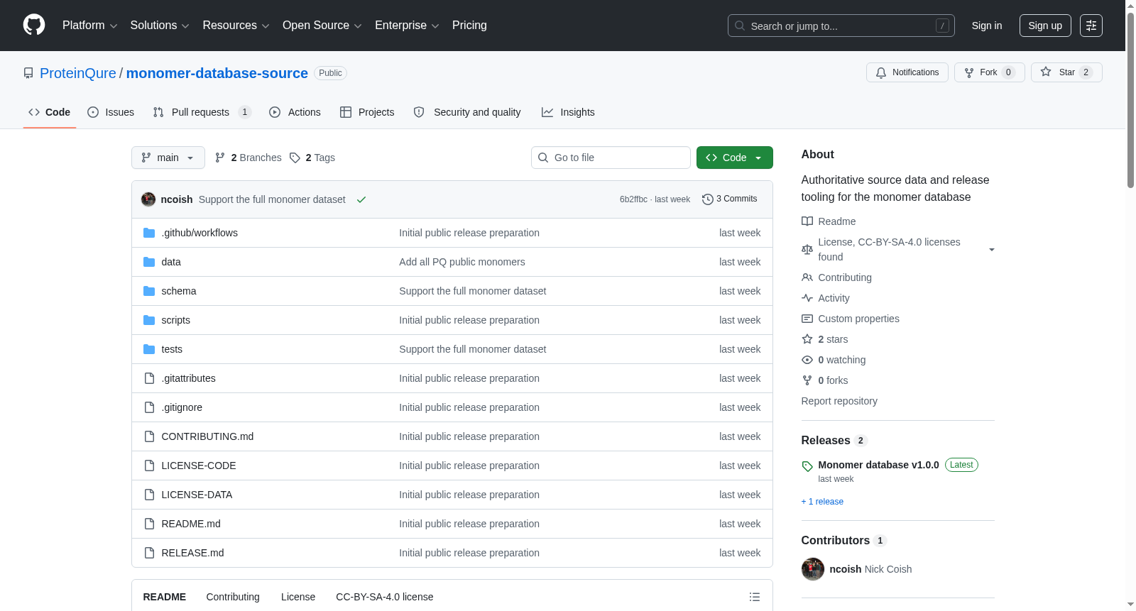Open the README outline menu icon

point(755,597)
